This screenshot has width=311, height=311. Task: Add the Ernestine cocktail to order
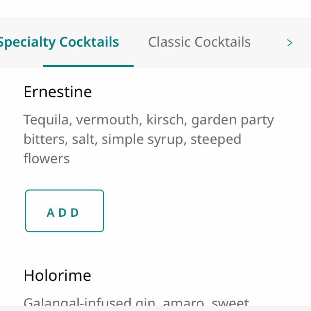(x=64, y=211)
